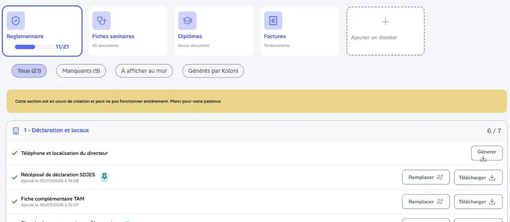This screenshot has height=222, width=510.
Task: Click the 11/21 count in Reglementaire card
Action: (x=62, y=47)
